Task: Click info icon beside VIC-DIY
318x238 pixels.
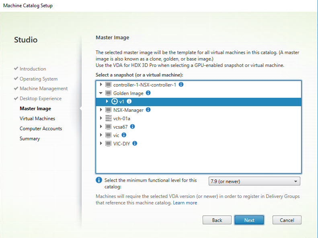Action: tap(135, 143)
